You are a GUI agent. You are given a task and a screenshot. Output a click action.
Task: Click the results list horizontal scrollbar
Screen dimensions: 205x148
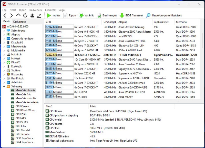[113, 101]
